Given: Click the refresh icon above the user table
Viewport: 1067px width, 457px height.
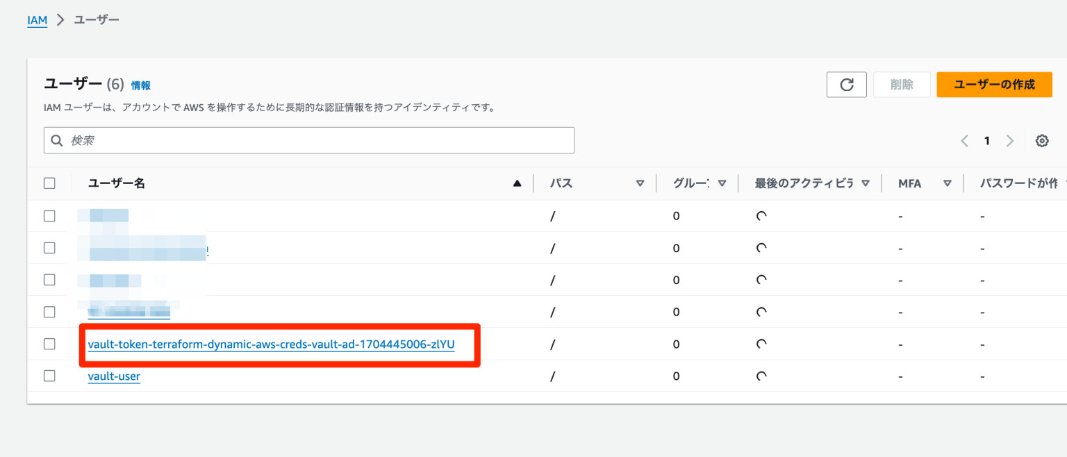Looking at the screenshot, I should [x=846, y=85].
